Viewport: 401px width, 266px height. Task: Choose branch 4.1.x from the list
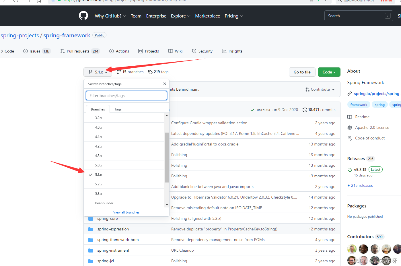point(124,137)
